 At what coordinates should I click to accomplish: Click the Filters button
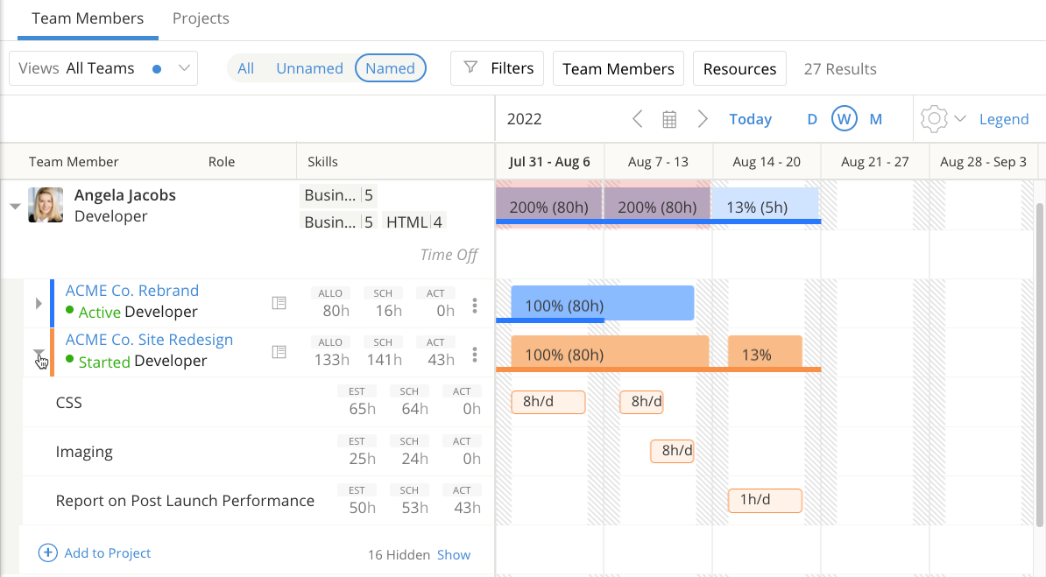pos(498,68)
